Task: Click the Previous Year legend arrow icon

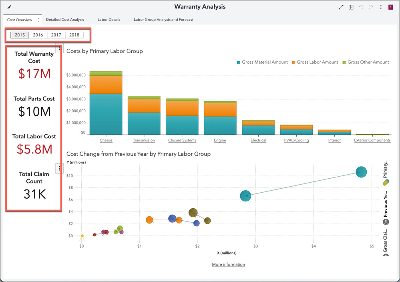Action: click(386, 222)
